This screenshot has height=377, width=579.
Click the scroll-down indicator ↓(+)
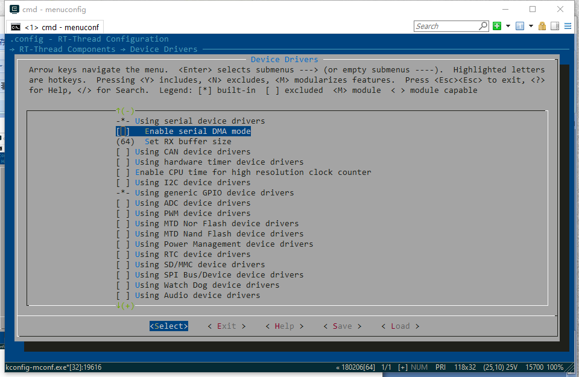point(125,306)
